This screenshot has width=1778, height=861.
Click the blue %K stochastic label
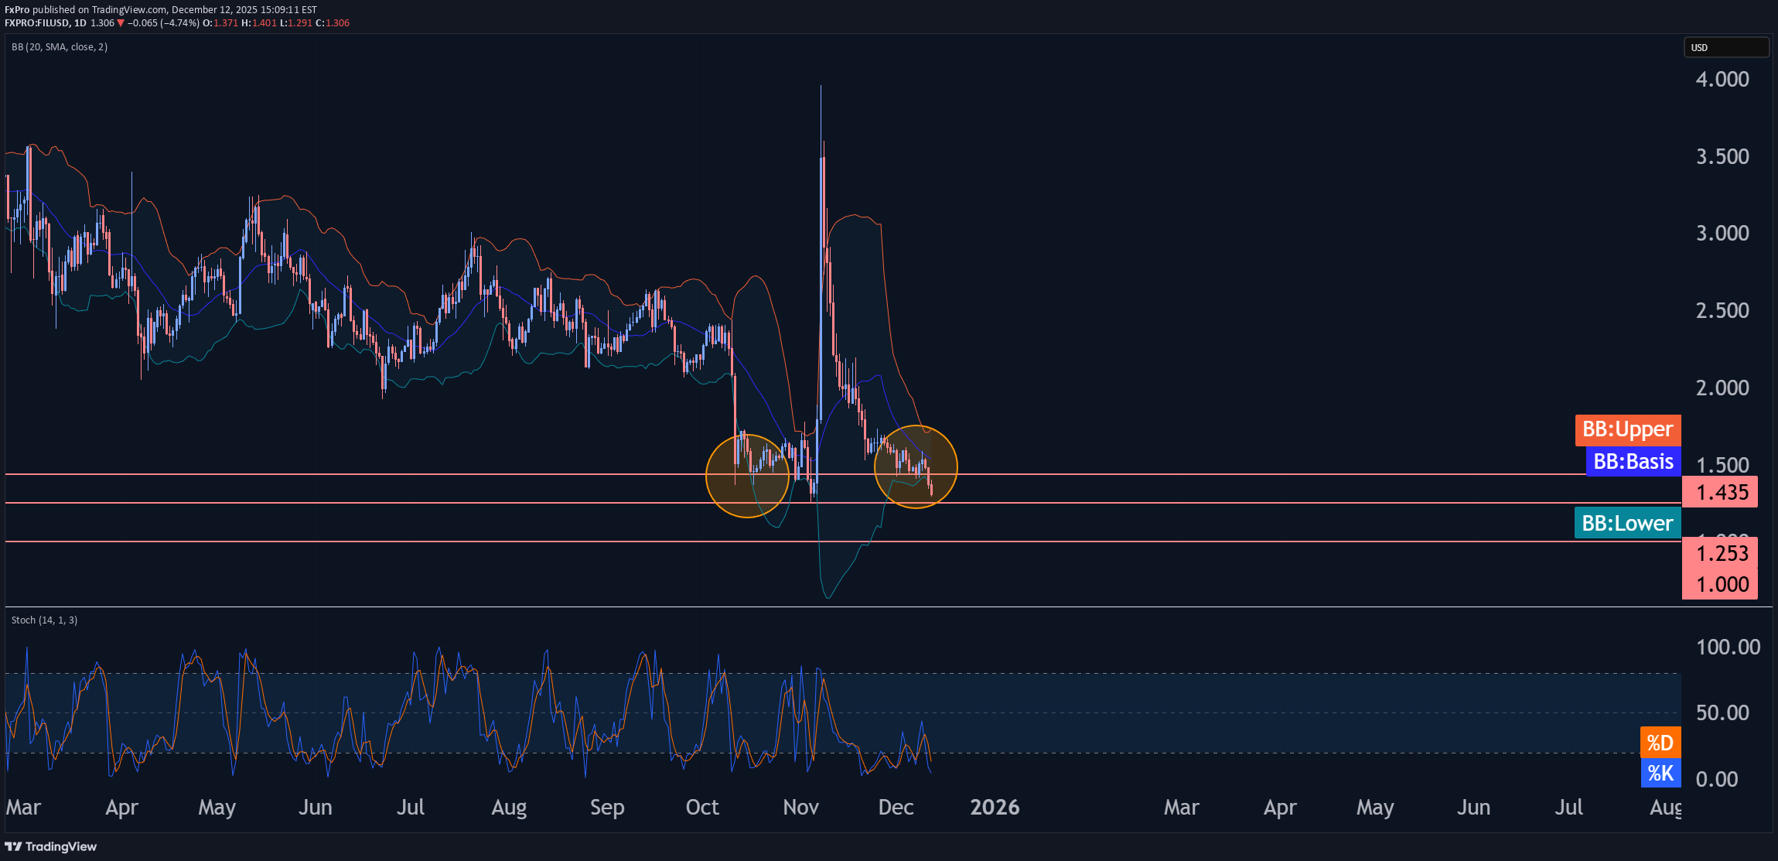tap(1660, 773)
